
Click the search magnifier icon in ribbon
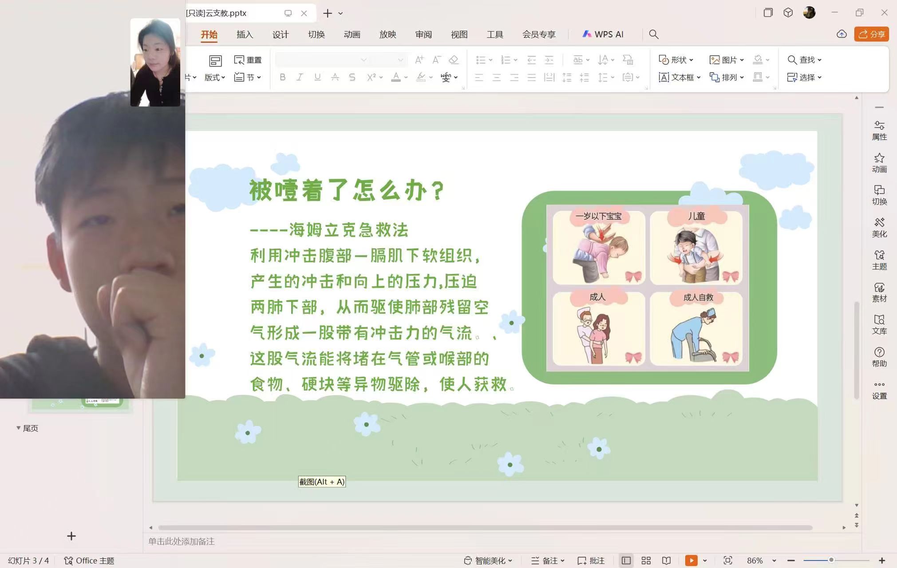pyautogui.click(x=653, y=34)
